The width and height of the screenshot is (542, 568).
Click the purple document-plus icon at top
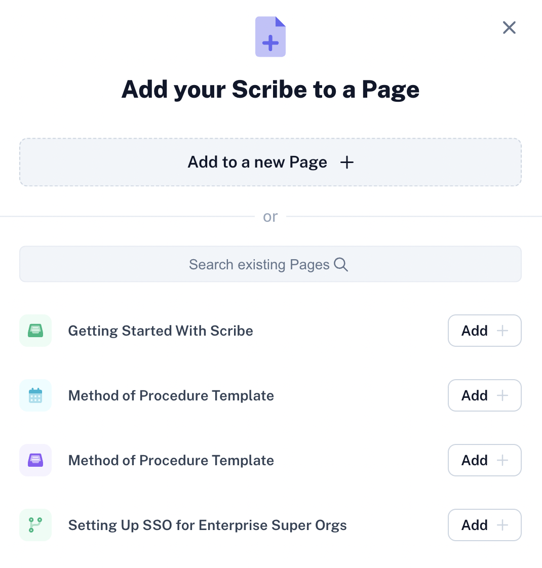[x=270, y=36]
